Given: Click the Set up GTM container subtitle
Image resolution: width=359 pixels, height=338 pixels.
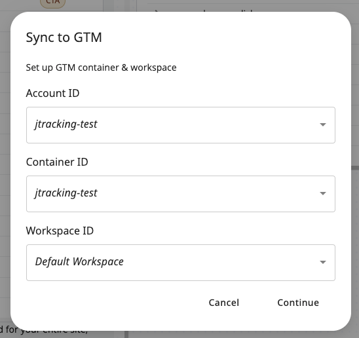Looking at the screenshot, I should (x=101, y=67).
